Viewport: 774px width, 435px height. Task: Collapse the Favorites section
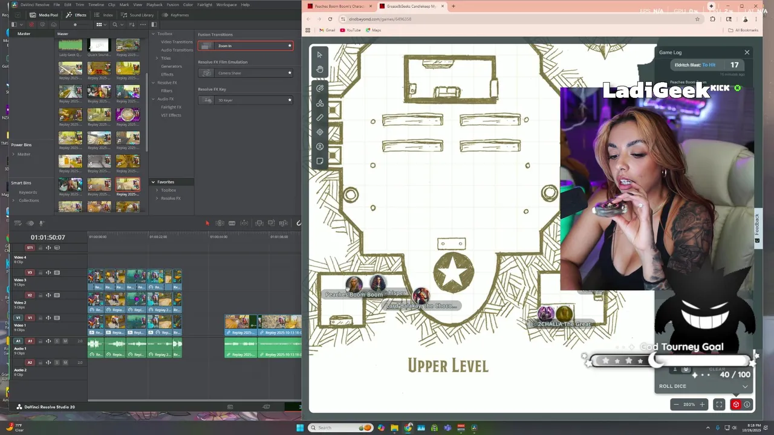[153, 182]
